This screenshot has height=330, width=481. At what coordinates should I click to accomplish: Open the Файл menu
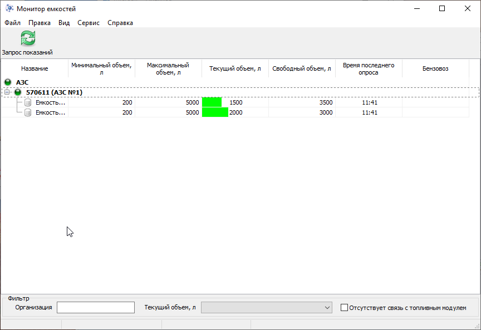[13, 23]
